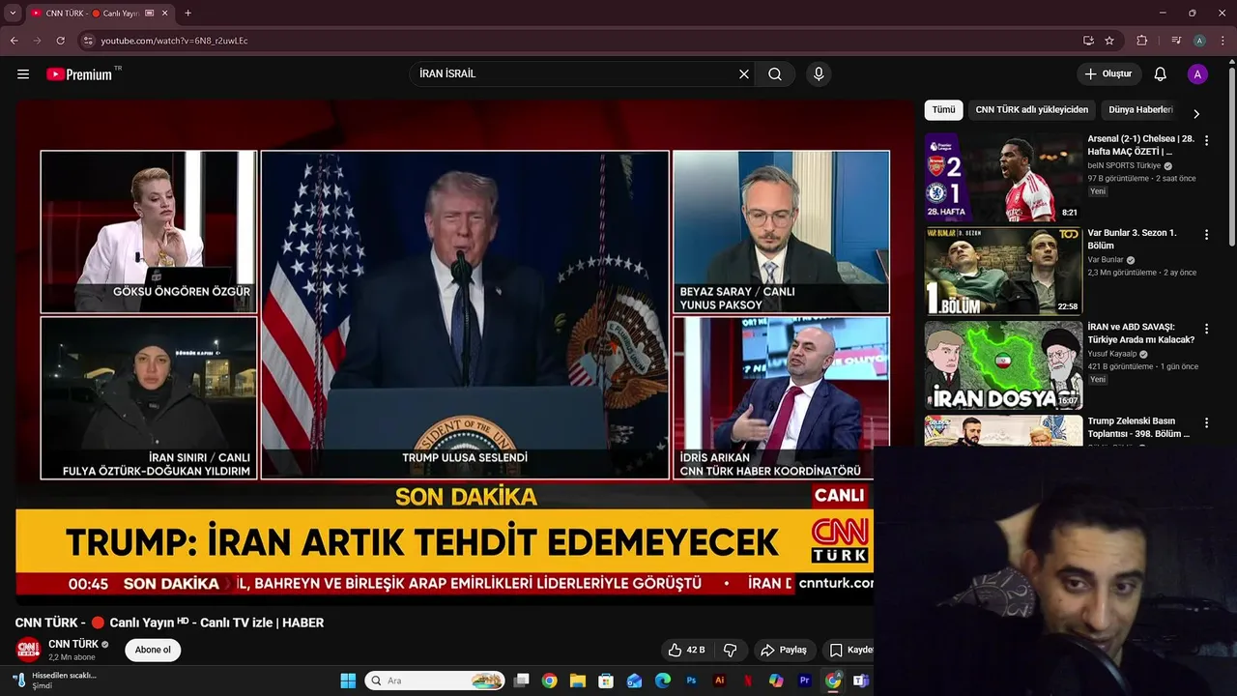Like the video with 42 B button
The width and height of the screenshot is (1237, 696).
686,650
